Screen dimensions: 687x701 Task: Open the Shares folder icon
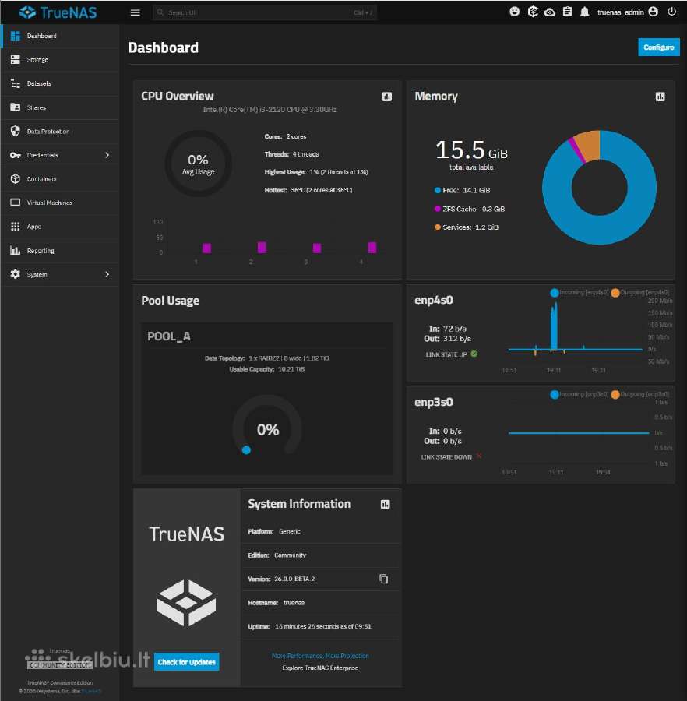coord(16,107)
